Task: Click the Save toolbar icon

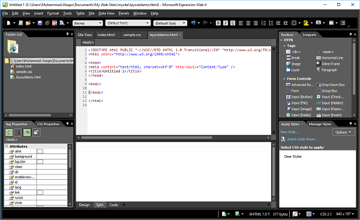Action: [40, 23]
